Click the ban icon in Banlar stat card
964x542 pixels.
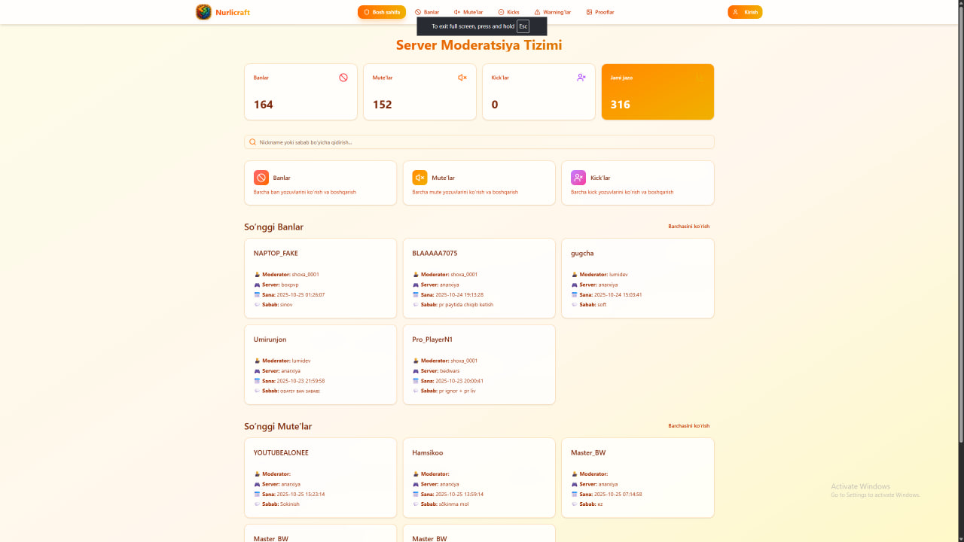[x=343, y=78]
